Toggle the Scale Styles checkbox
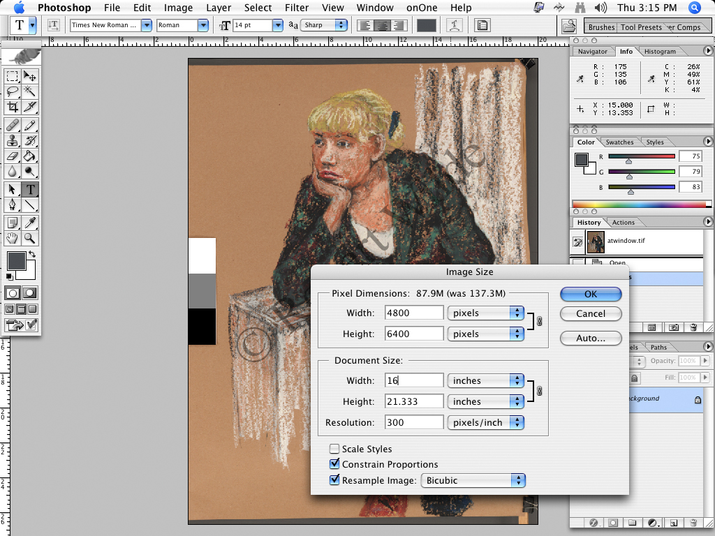 coord(334,449)
